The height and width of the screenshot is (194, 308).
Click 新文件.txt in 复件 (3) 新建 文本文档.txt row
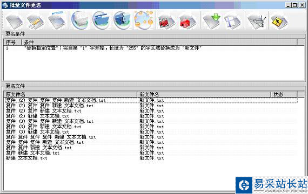(x=152, y=132)
